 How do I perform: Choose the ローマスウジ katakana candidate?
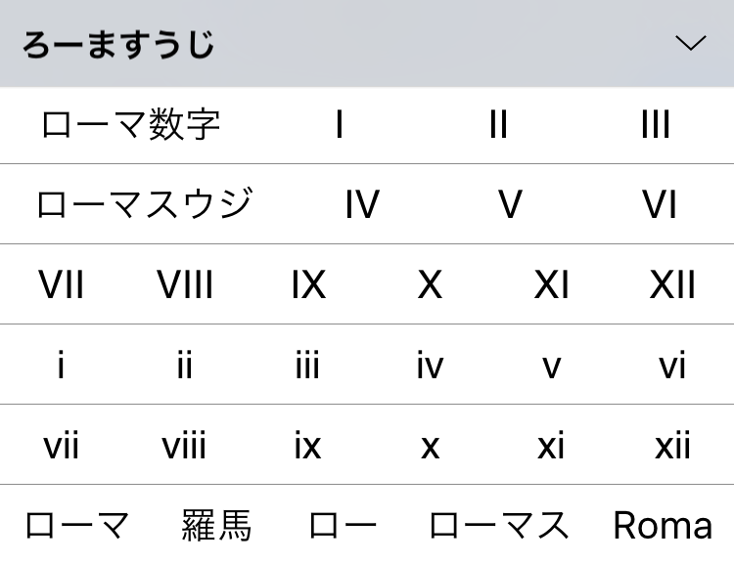coord(144,205)
